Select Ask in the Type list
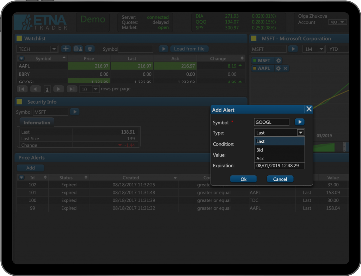The image size is (361, 276). (x=279, y=159)
